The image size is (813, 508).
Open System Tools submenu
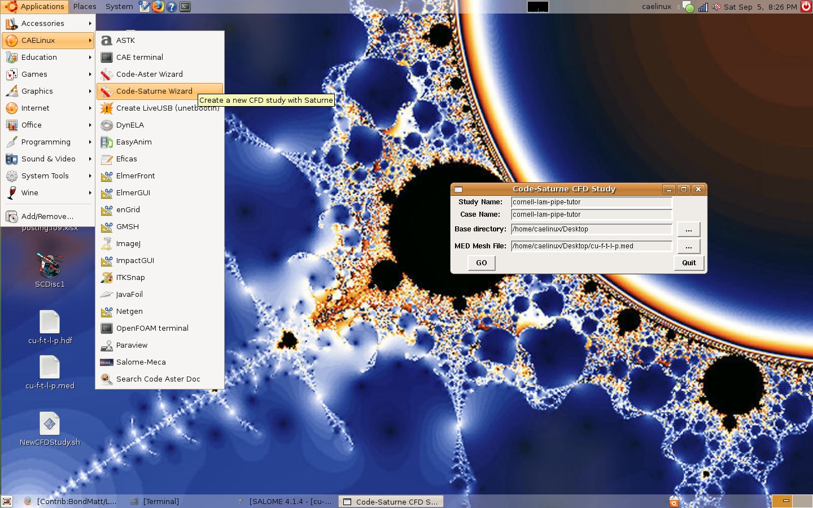(48, 176)
